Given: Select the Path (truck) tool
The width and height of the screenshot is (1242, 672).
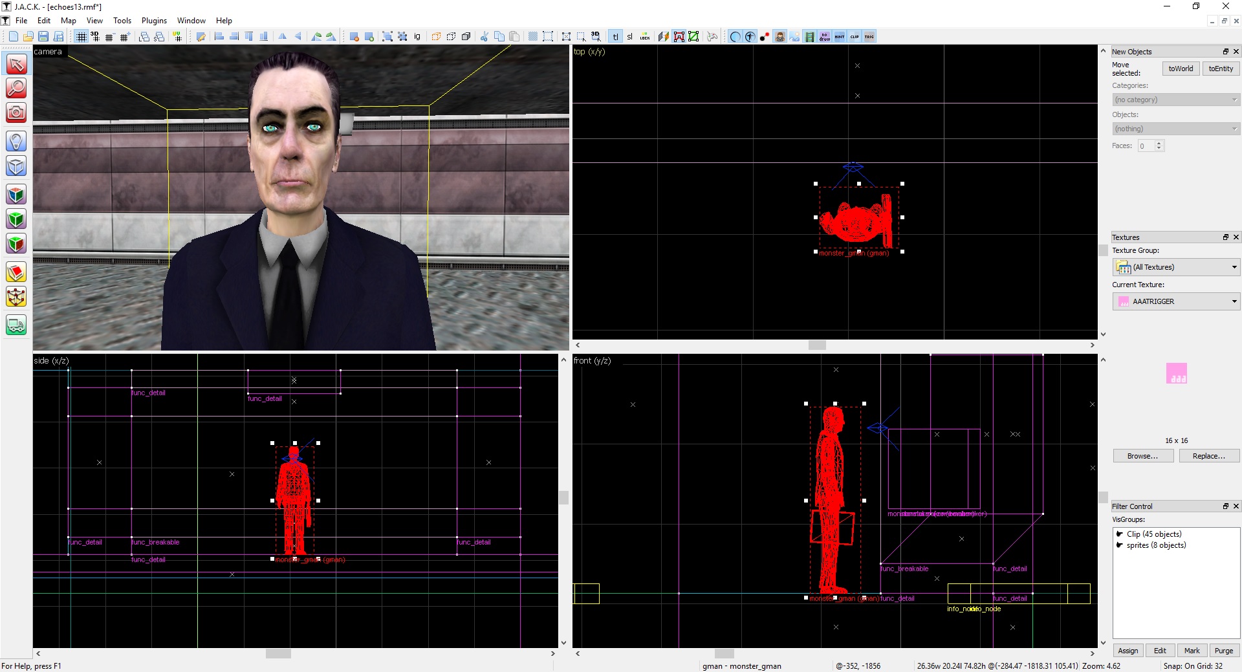Looking at the screenshot, I should click(x=16, y=325).
